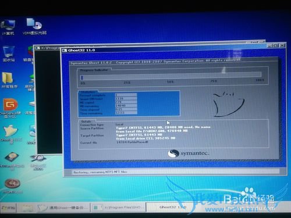Minimize the Ghost32 11.0 window
The width and height of the screenshot is (291, 218).
(x=269, y=46)
